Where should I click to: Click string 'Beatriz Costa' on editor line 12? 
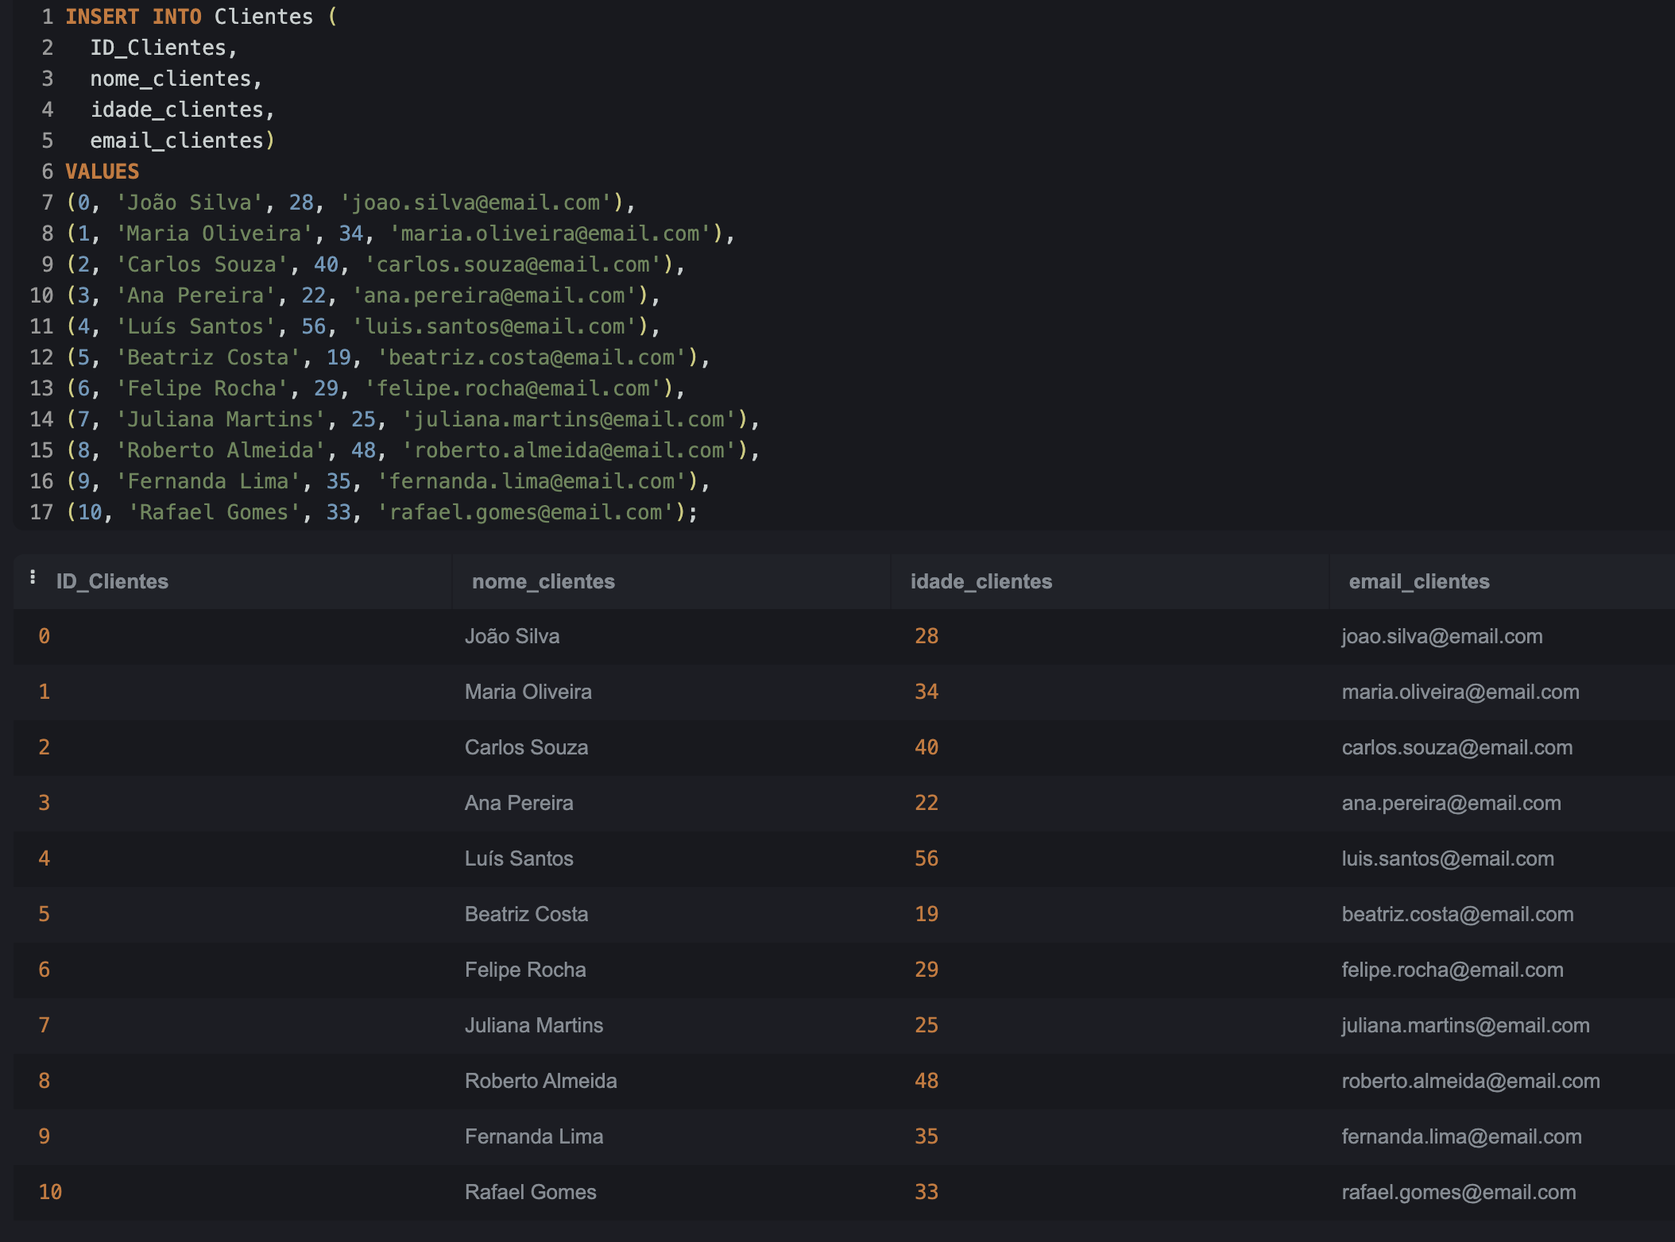coord(208,357)
